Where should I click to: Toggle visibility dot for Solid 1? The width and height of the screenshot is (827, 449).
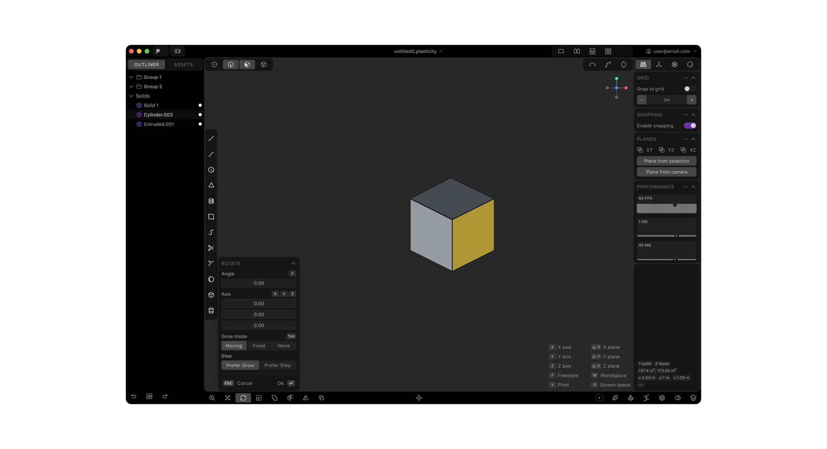point(200,105)
